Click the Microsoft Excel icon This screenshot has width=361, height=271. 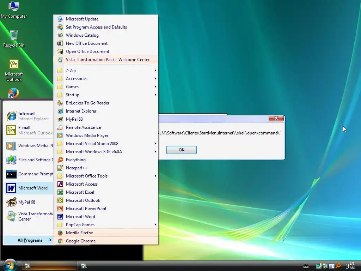[x=60, y=192]
